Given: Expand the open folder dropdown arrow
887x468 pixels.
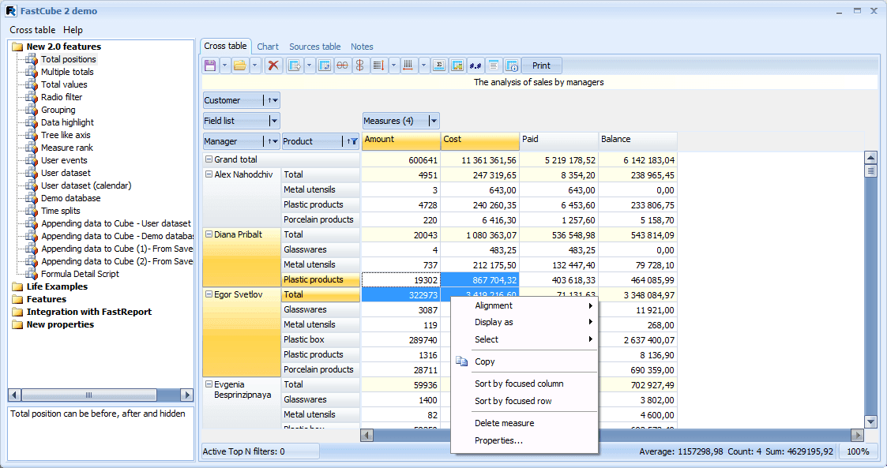Looking at the screenshot, I should 254,66.
